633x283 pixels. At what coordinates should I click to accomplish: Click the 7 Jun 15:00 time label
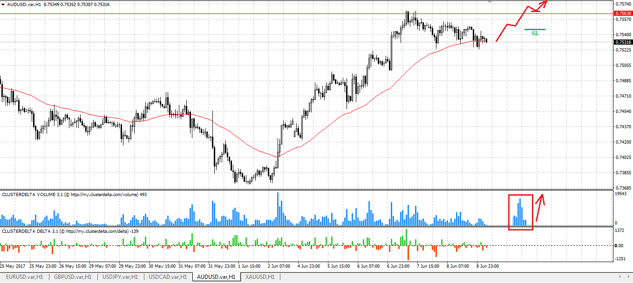pyautogui.click(x=428, y=267)
